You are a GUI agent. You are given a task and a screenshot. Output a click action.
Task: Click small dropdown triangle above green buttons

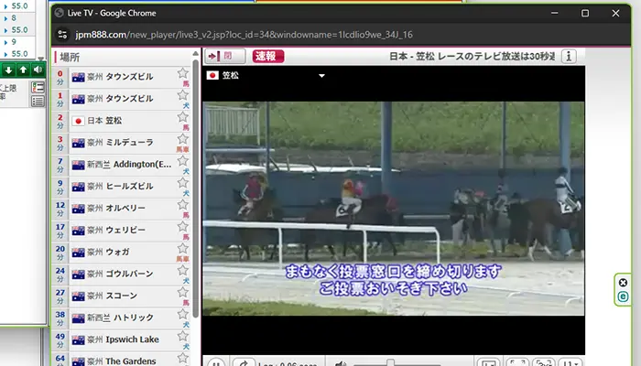[40, 59]
